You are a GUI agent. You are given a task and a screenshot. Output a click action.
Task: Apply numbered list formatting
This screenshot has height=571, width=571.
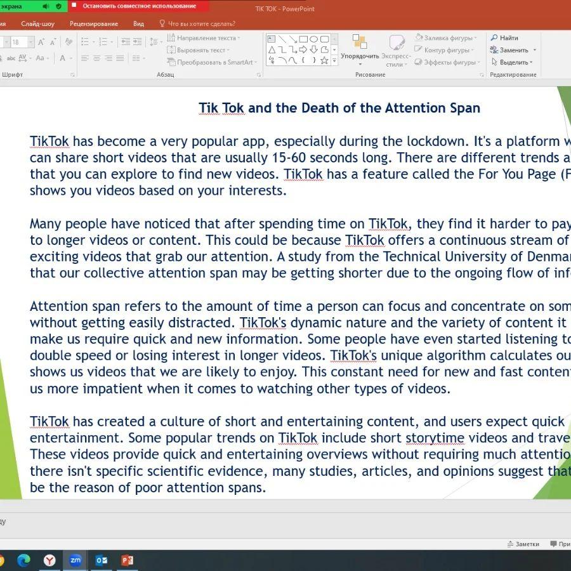(x=103, y=42)
